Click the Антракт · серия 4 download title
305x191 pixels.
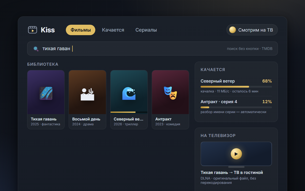pyautogui.click(x=219, y=102)
